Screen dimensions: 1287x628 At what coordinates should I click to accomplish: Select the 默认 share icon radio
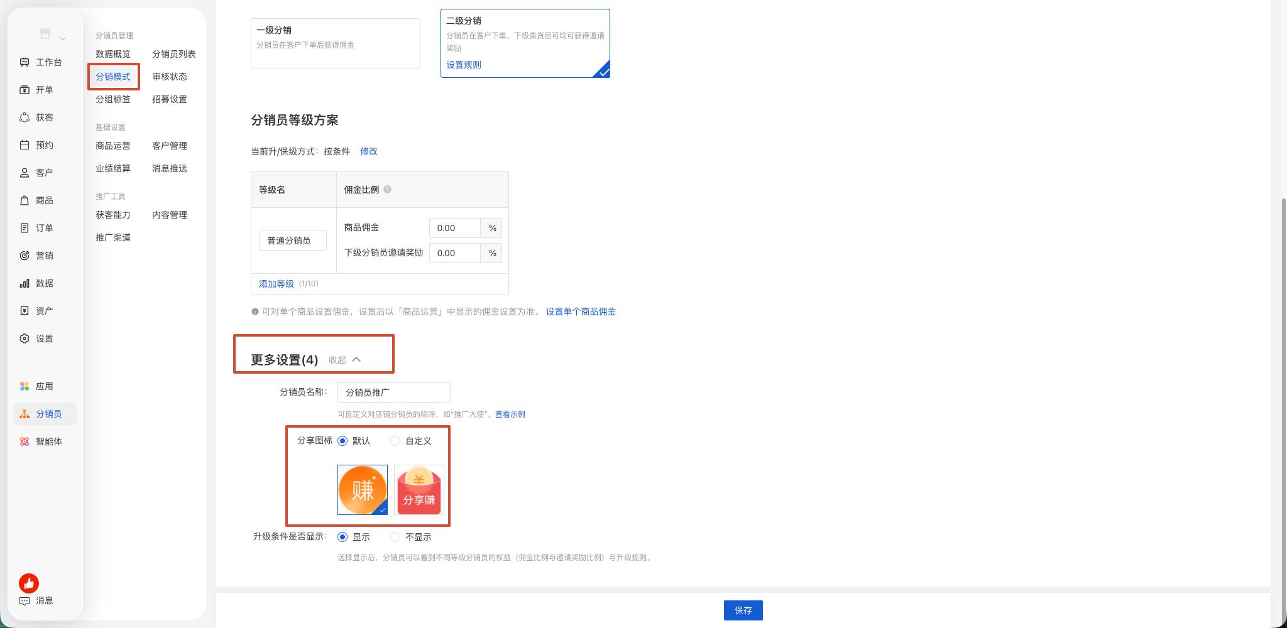tap(342, 441)
